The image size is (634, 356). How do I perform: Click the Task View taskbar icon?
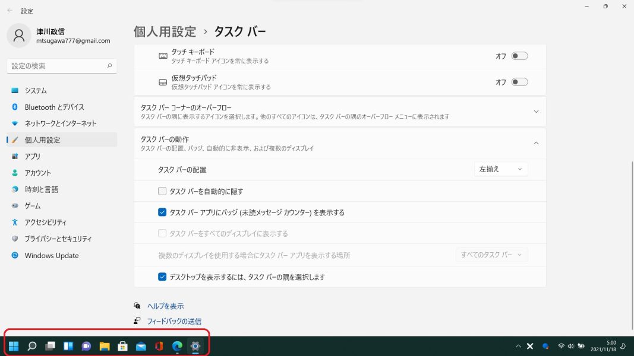point(51,346)
